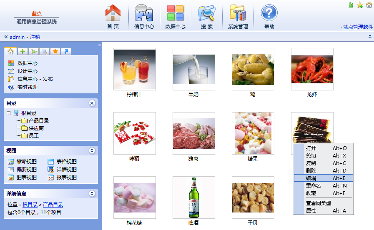Viewport: 374px width, 230px height.
Task: Open the 帮助 question mark icon
Action: [269, 17]
